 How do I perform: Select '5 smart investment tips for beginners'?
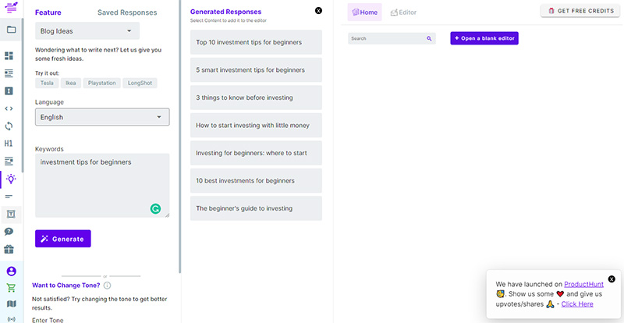point(256,69)
